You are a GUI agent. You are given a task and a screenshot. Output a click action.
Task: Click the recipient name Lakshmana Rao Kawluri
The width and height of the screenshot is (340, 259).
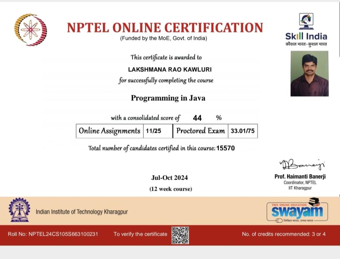pos(170,69)
